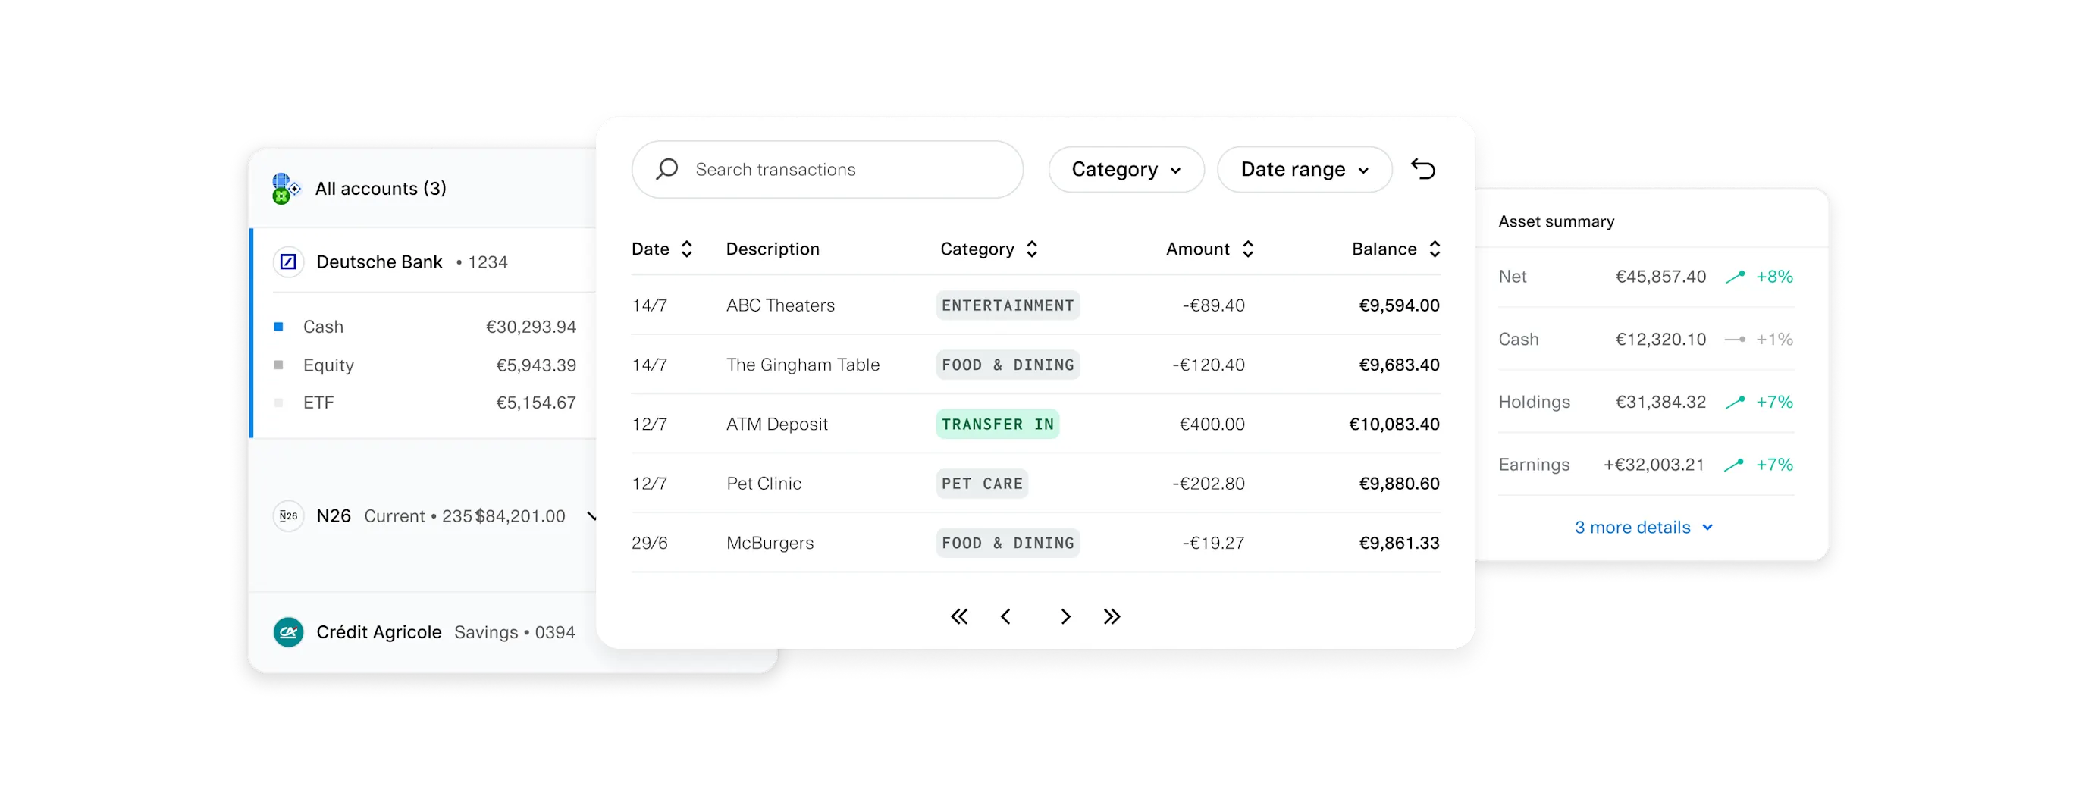Open the Category filter dropdown
Viewport: 2079px width, 799px height.
pos(1126,170)
